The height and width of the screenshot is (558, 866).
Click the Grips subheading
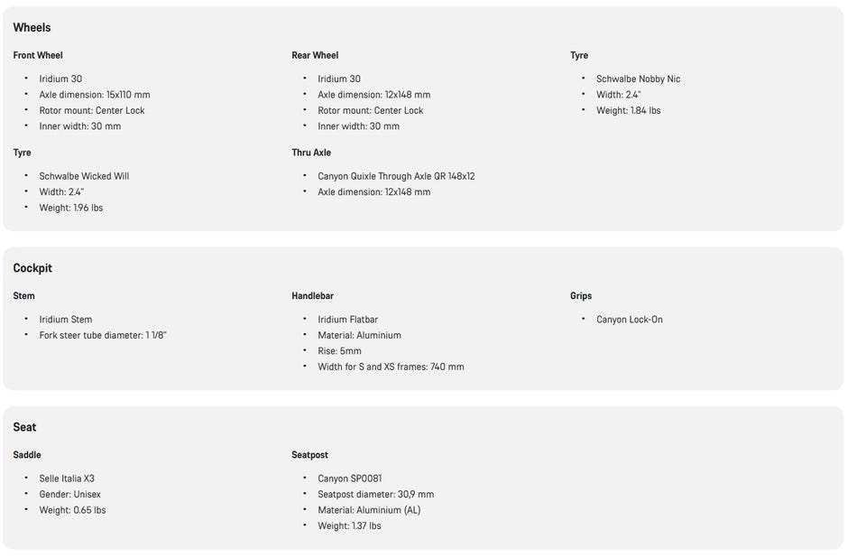click(x=580, y=296)
